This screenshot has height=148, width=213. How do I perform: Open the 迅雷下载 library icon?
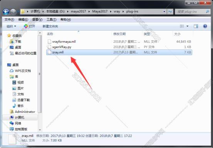pos(14,100)
